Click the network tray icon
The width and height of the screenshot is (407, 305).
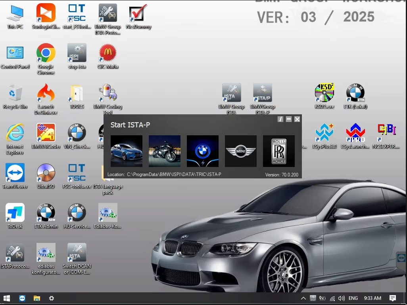332,298
